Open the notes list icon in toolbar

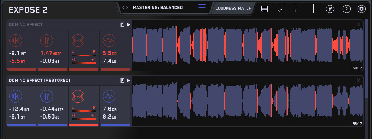265,9
